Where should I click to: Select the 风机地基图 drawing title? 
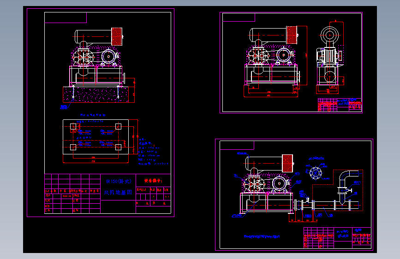(x=118, y=193)
